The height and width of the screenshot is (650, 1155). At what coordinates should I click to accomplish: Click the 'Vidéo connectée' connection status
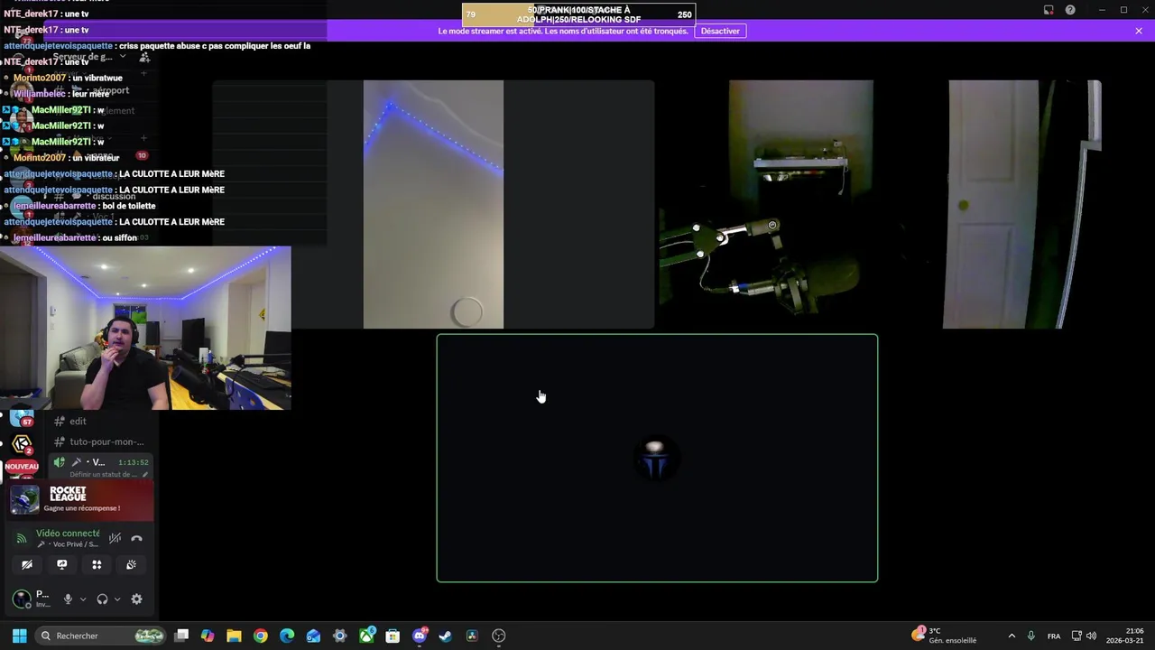click(68, 534)
